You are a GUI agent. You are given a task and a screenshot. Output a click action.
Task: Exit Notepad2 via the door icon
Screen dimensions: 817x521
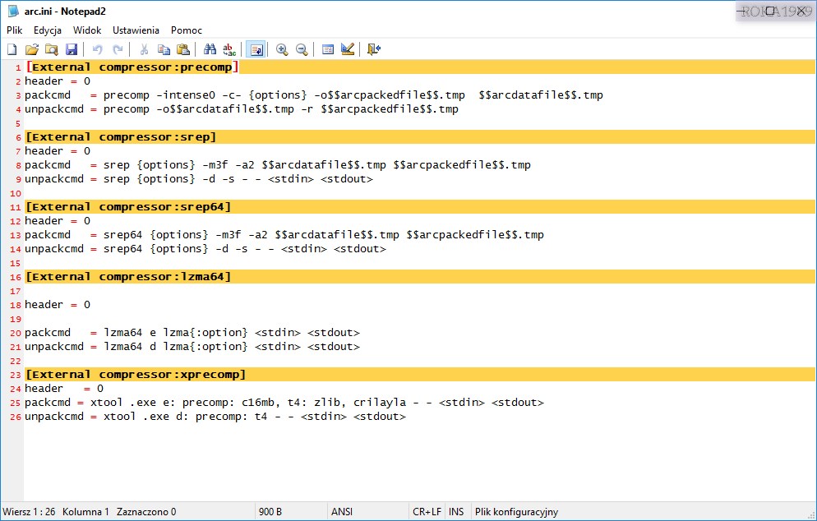[374, 49]
